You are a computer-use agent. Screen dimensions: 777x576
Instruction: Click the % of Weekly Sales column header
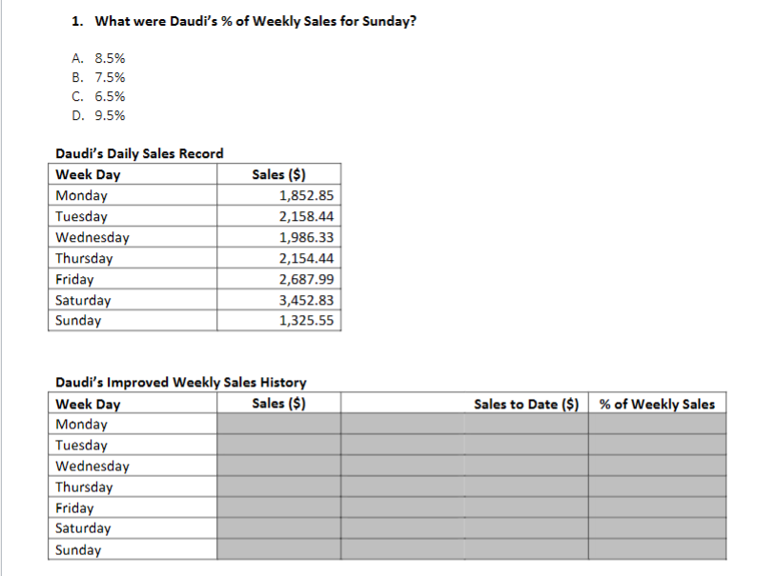pyautogui.click(x=657, y=404)
